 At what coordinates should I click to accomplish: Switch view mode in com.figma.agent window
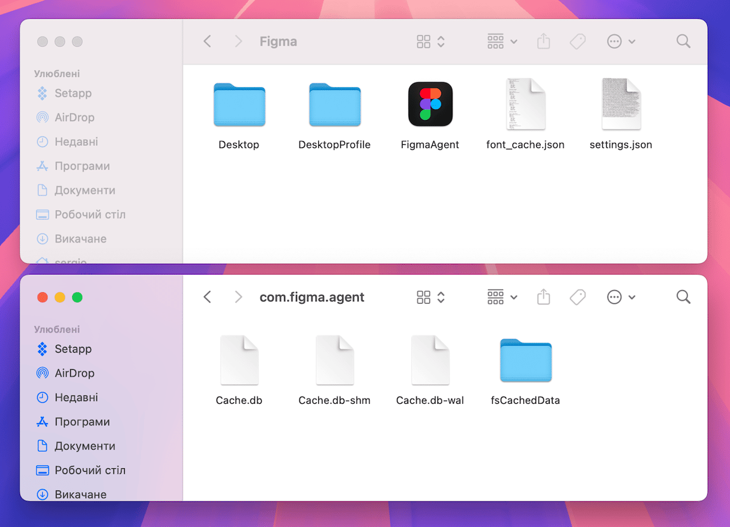click(x=430, y=297)
